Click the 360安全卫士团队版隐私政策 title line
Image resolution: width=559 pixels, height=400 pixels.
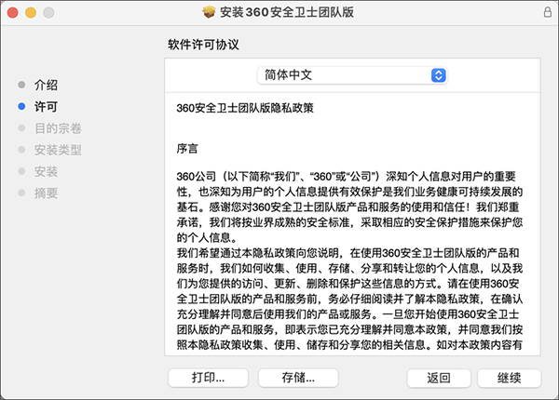click(245, 107)
